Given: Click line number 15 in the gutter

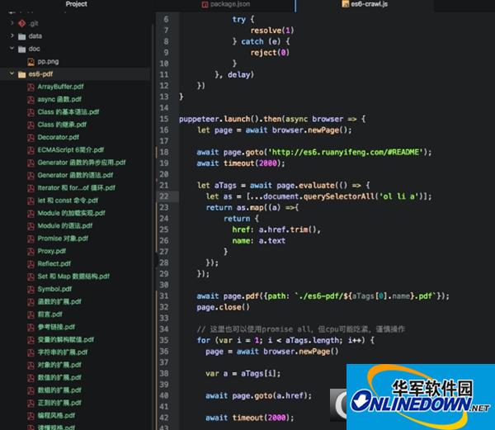Looking at the screenshot, I should pyautogui.click(x=164, y=119).
